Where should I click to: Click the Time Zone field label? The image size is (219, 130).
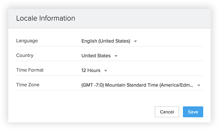[x=28, y=85]
